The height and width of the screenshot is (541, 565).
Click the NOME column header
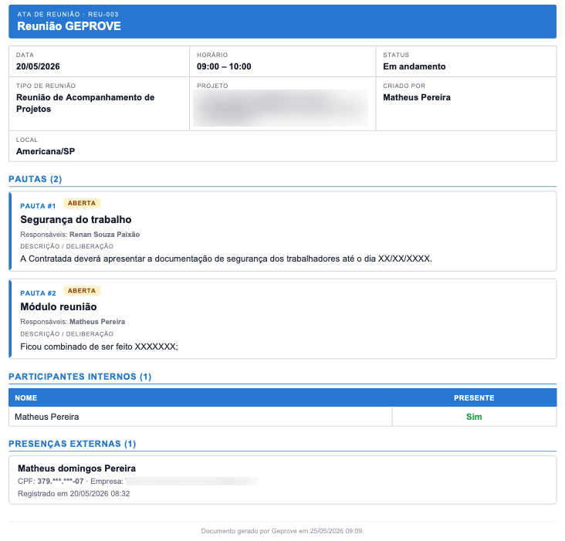(x=26, y=398)
